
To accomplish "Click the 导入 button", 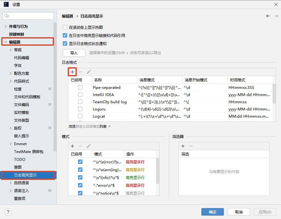I will point(74,53).
